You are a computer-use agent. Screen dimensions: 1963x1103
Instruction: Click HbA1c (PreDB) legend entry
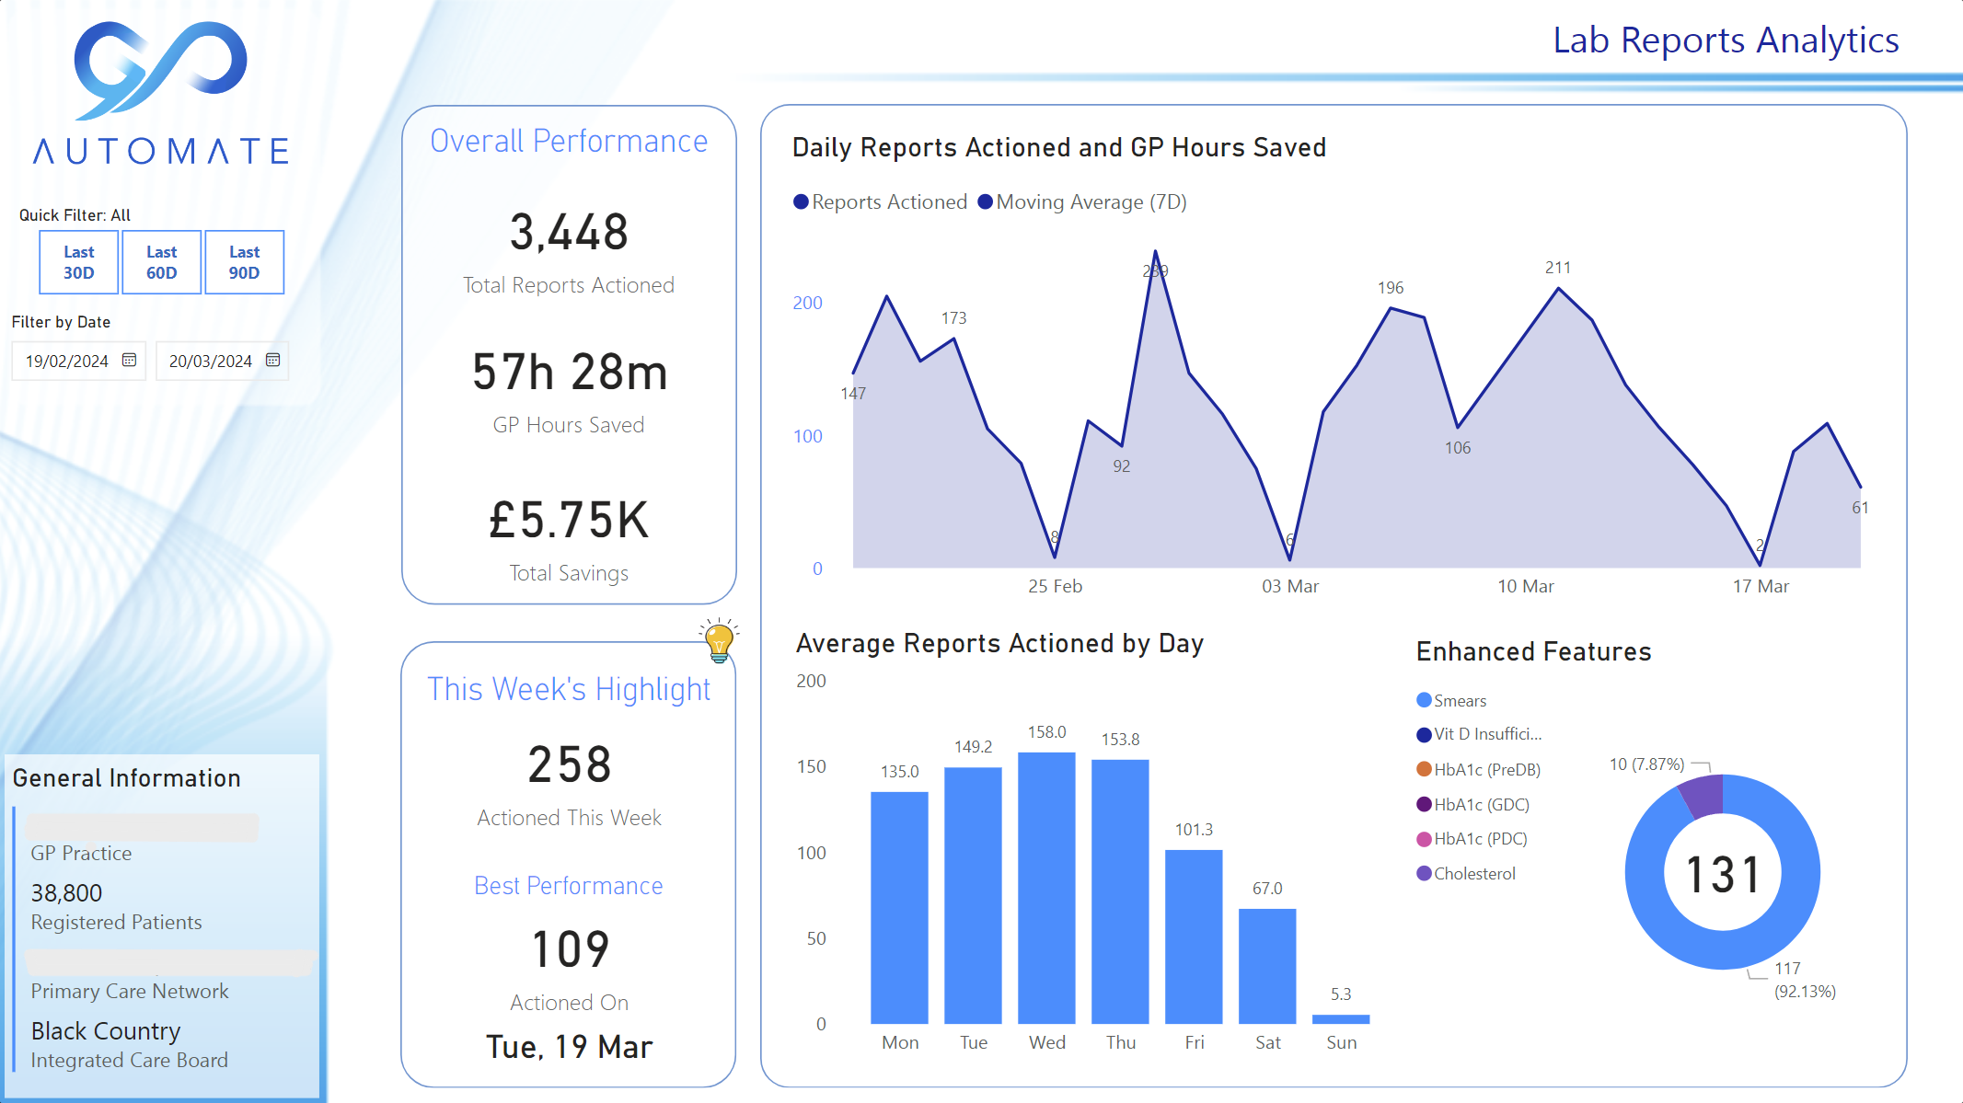(1486, 769)
